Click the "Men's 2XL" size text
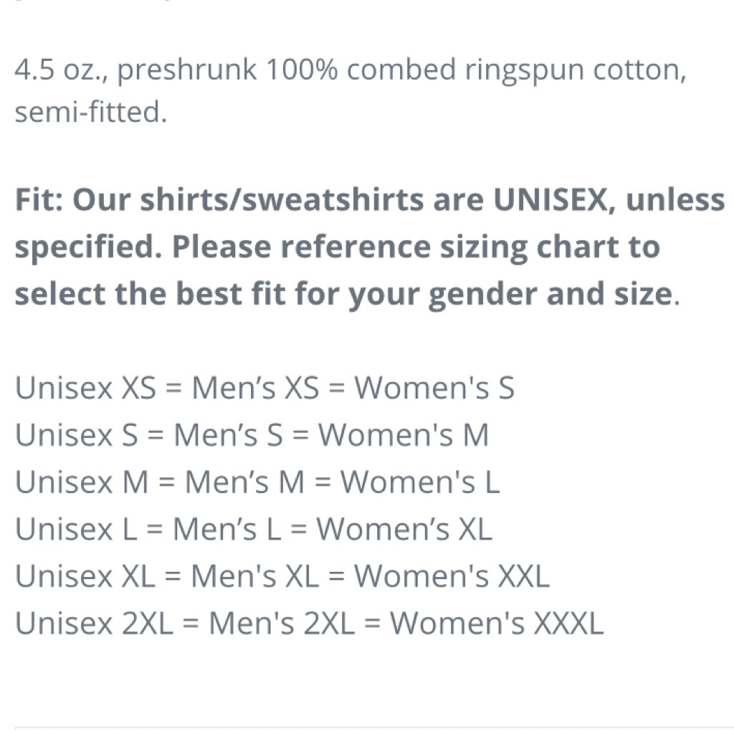 click(x=281, y=623)
